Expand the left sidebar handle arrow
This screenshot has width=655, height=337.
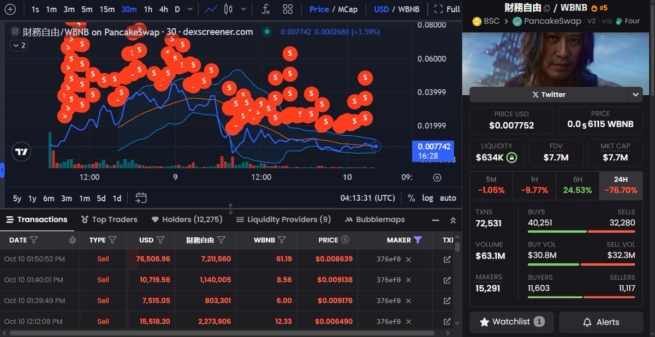click(x=2, y=170)
